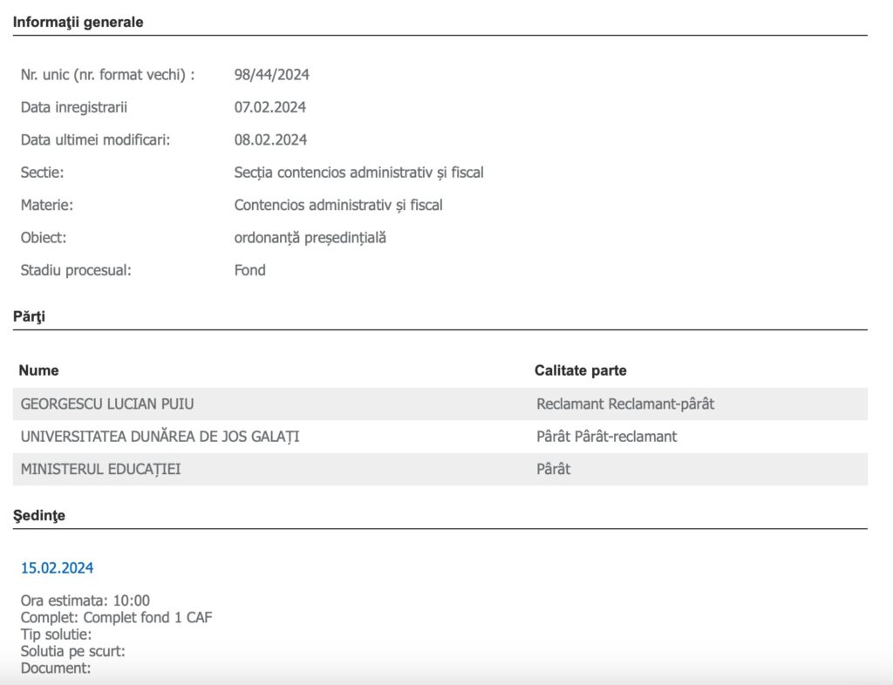Click the ordonanță președințială object value
Screen dimensions: 893x685
coord(310,237)
